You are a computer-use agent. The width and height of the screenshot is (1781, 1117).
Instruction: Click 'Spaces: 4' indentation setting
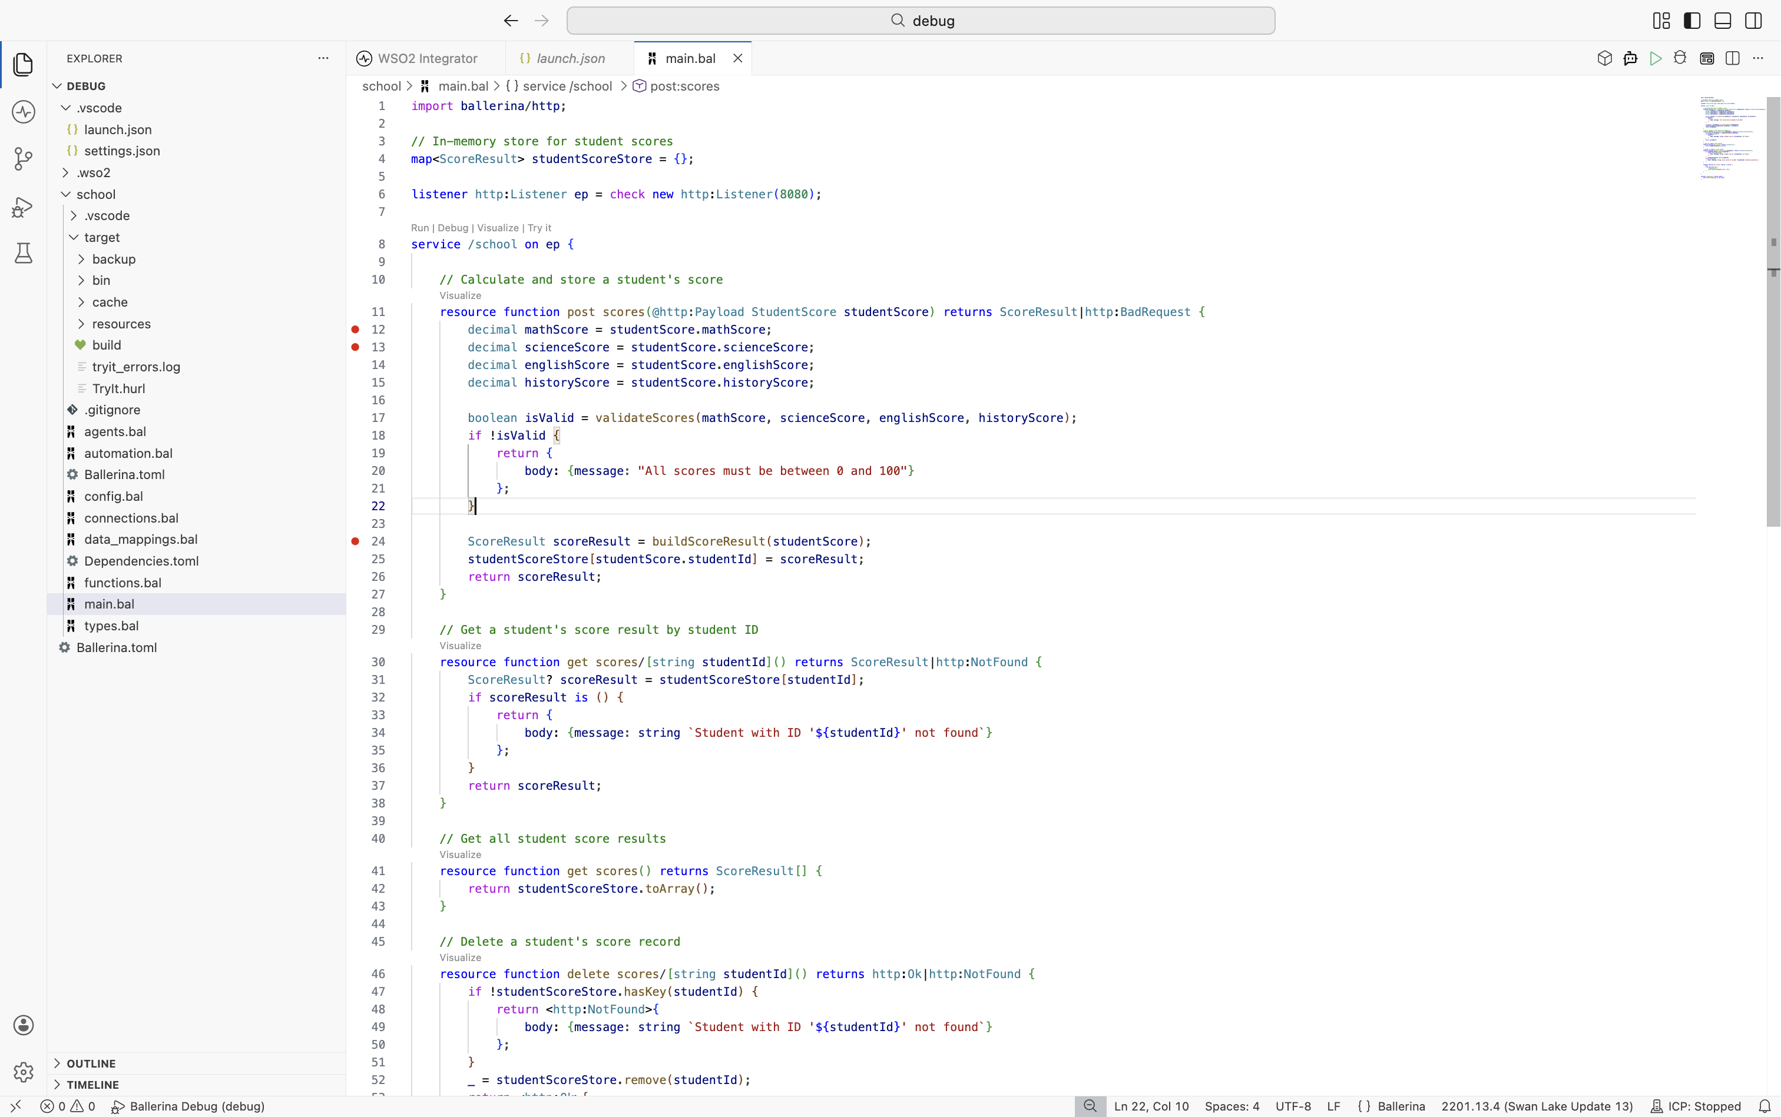(1232, 1106)
